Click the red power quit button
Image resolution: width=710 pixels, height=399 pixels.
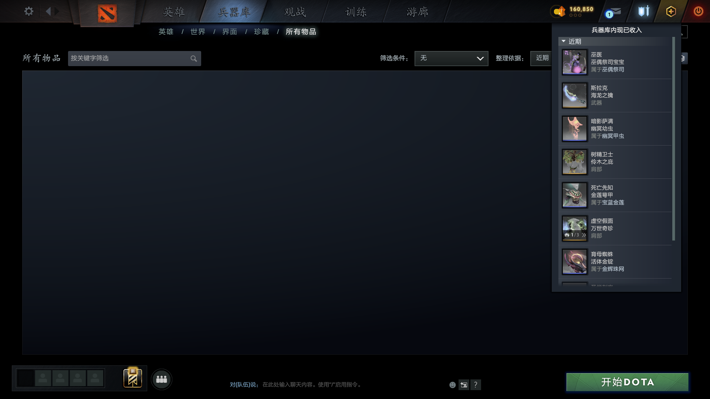pyautogui.click(x=698, y=11)
